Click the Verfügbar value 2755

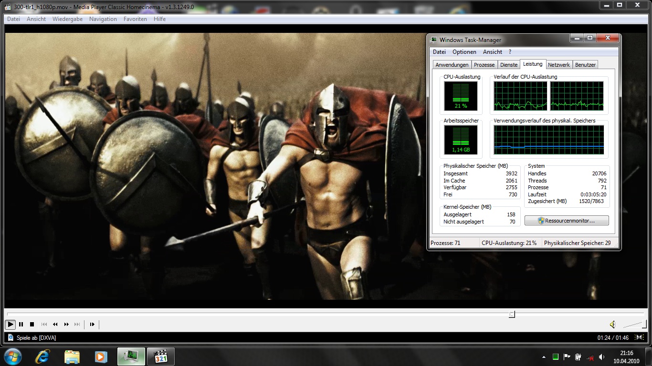tap(511, 188)
